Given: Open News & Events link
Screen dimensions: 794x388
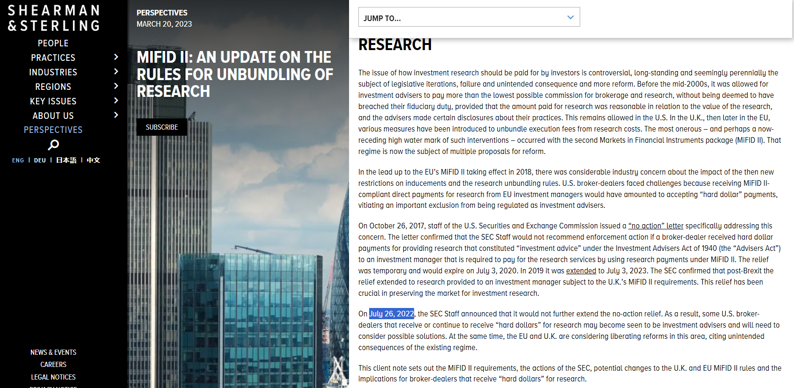Looking at the screenshot, I should tap(53, 352).
